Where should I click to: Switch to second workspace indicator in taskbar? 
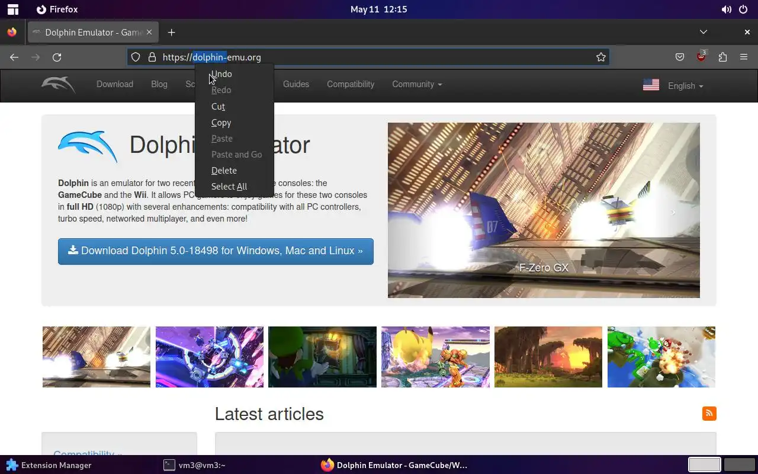pos(739,465)
